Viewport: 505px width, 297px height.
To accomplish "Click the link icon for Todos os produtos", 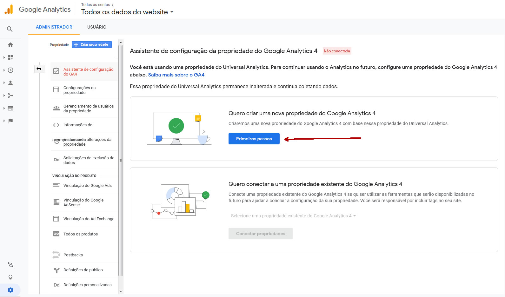I will tap(56, 234).
